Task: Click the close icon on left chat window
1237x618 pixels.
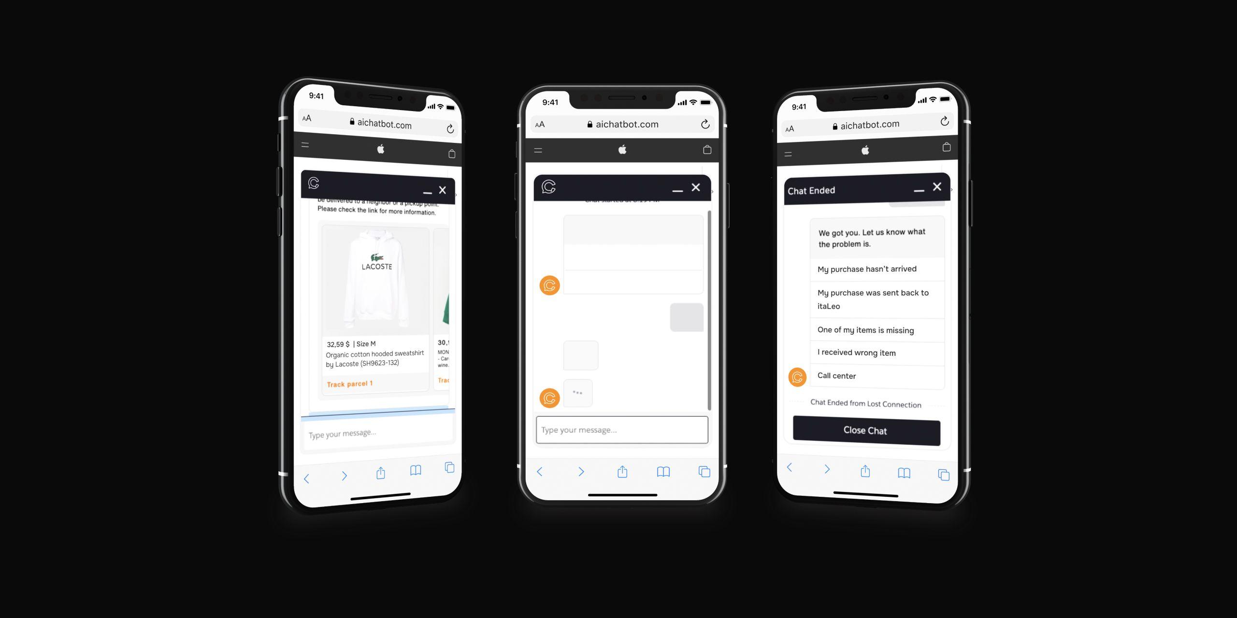Action: pyautogui.click(x=444, y=188)
